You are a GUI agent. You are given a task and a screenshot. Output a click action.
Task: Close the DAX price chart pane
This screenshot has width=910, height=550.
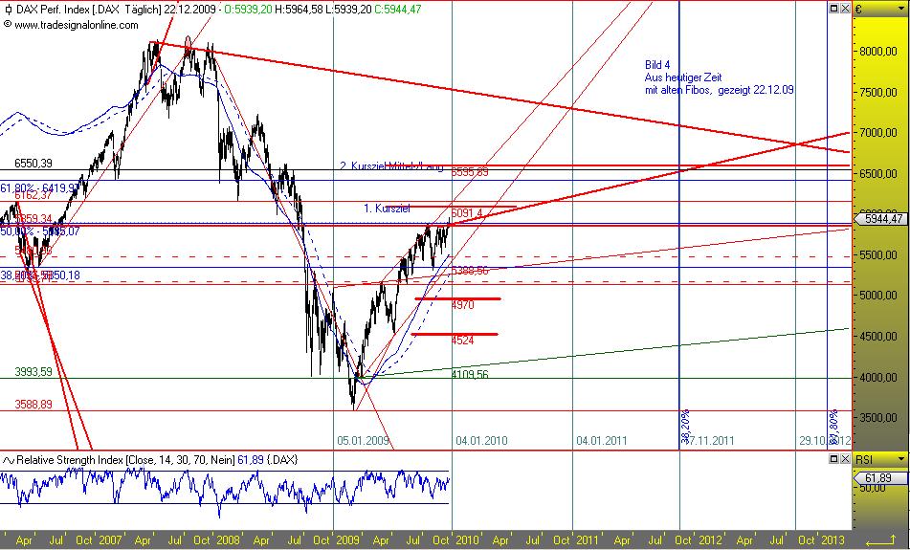pyautogui.click(x=845, y=9)
